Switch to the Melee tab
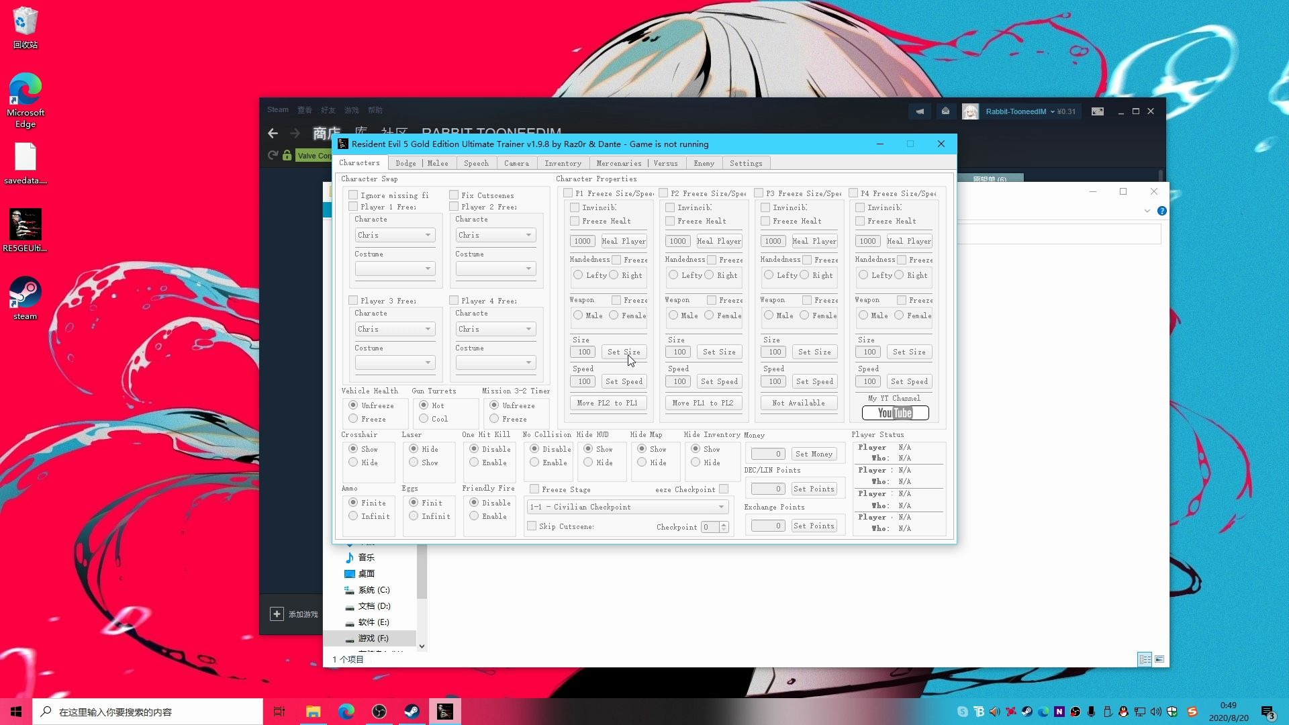The width and height of the screenshot is (1289, 725). (438, 163)
